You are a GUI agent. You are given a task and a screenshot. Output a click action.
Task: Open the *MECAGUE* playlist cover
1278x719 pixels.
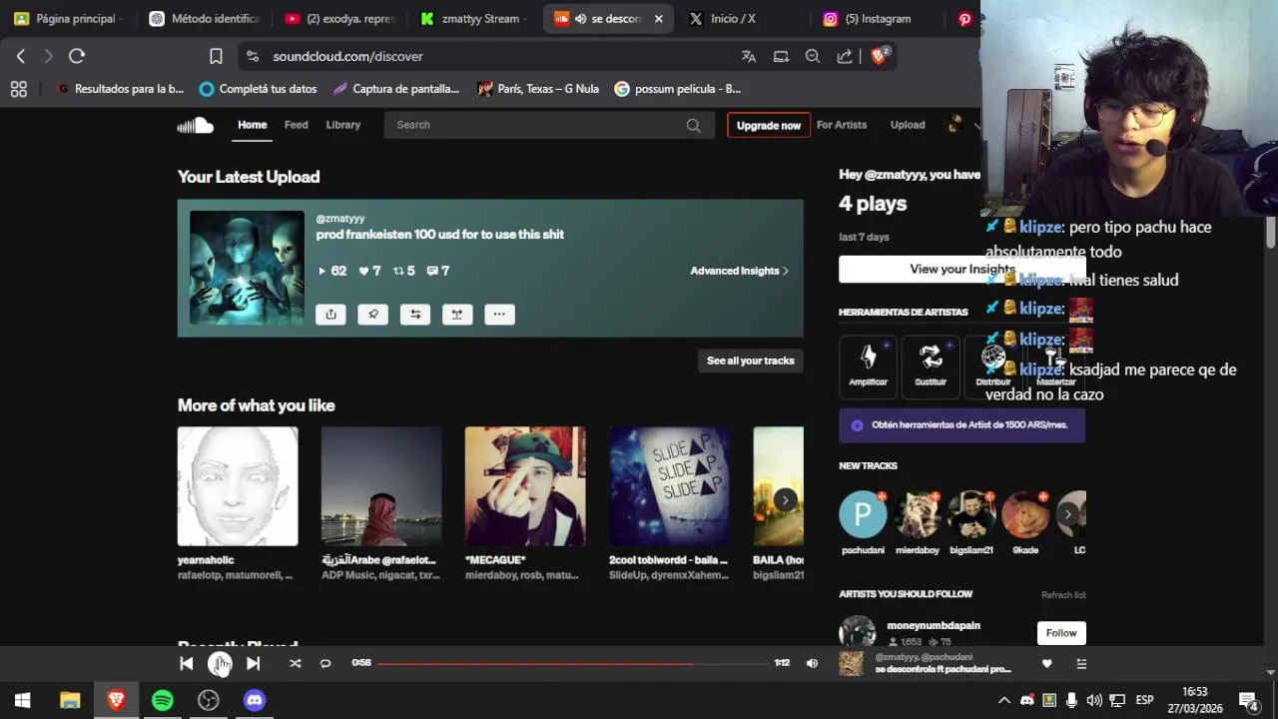[x=525, y=486]
